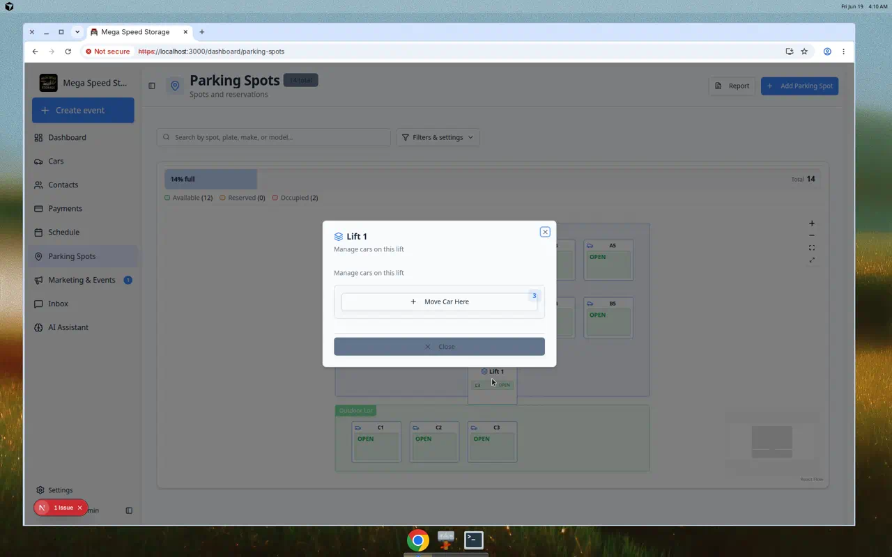The image size is (892, 557).
Task: Click the clock in the top bar
Action: pos(877,6)
